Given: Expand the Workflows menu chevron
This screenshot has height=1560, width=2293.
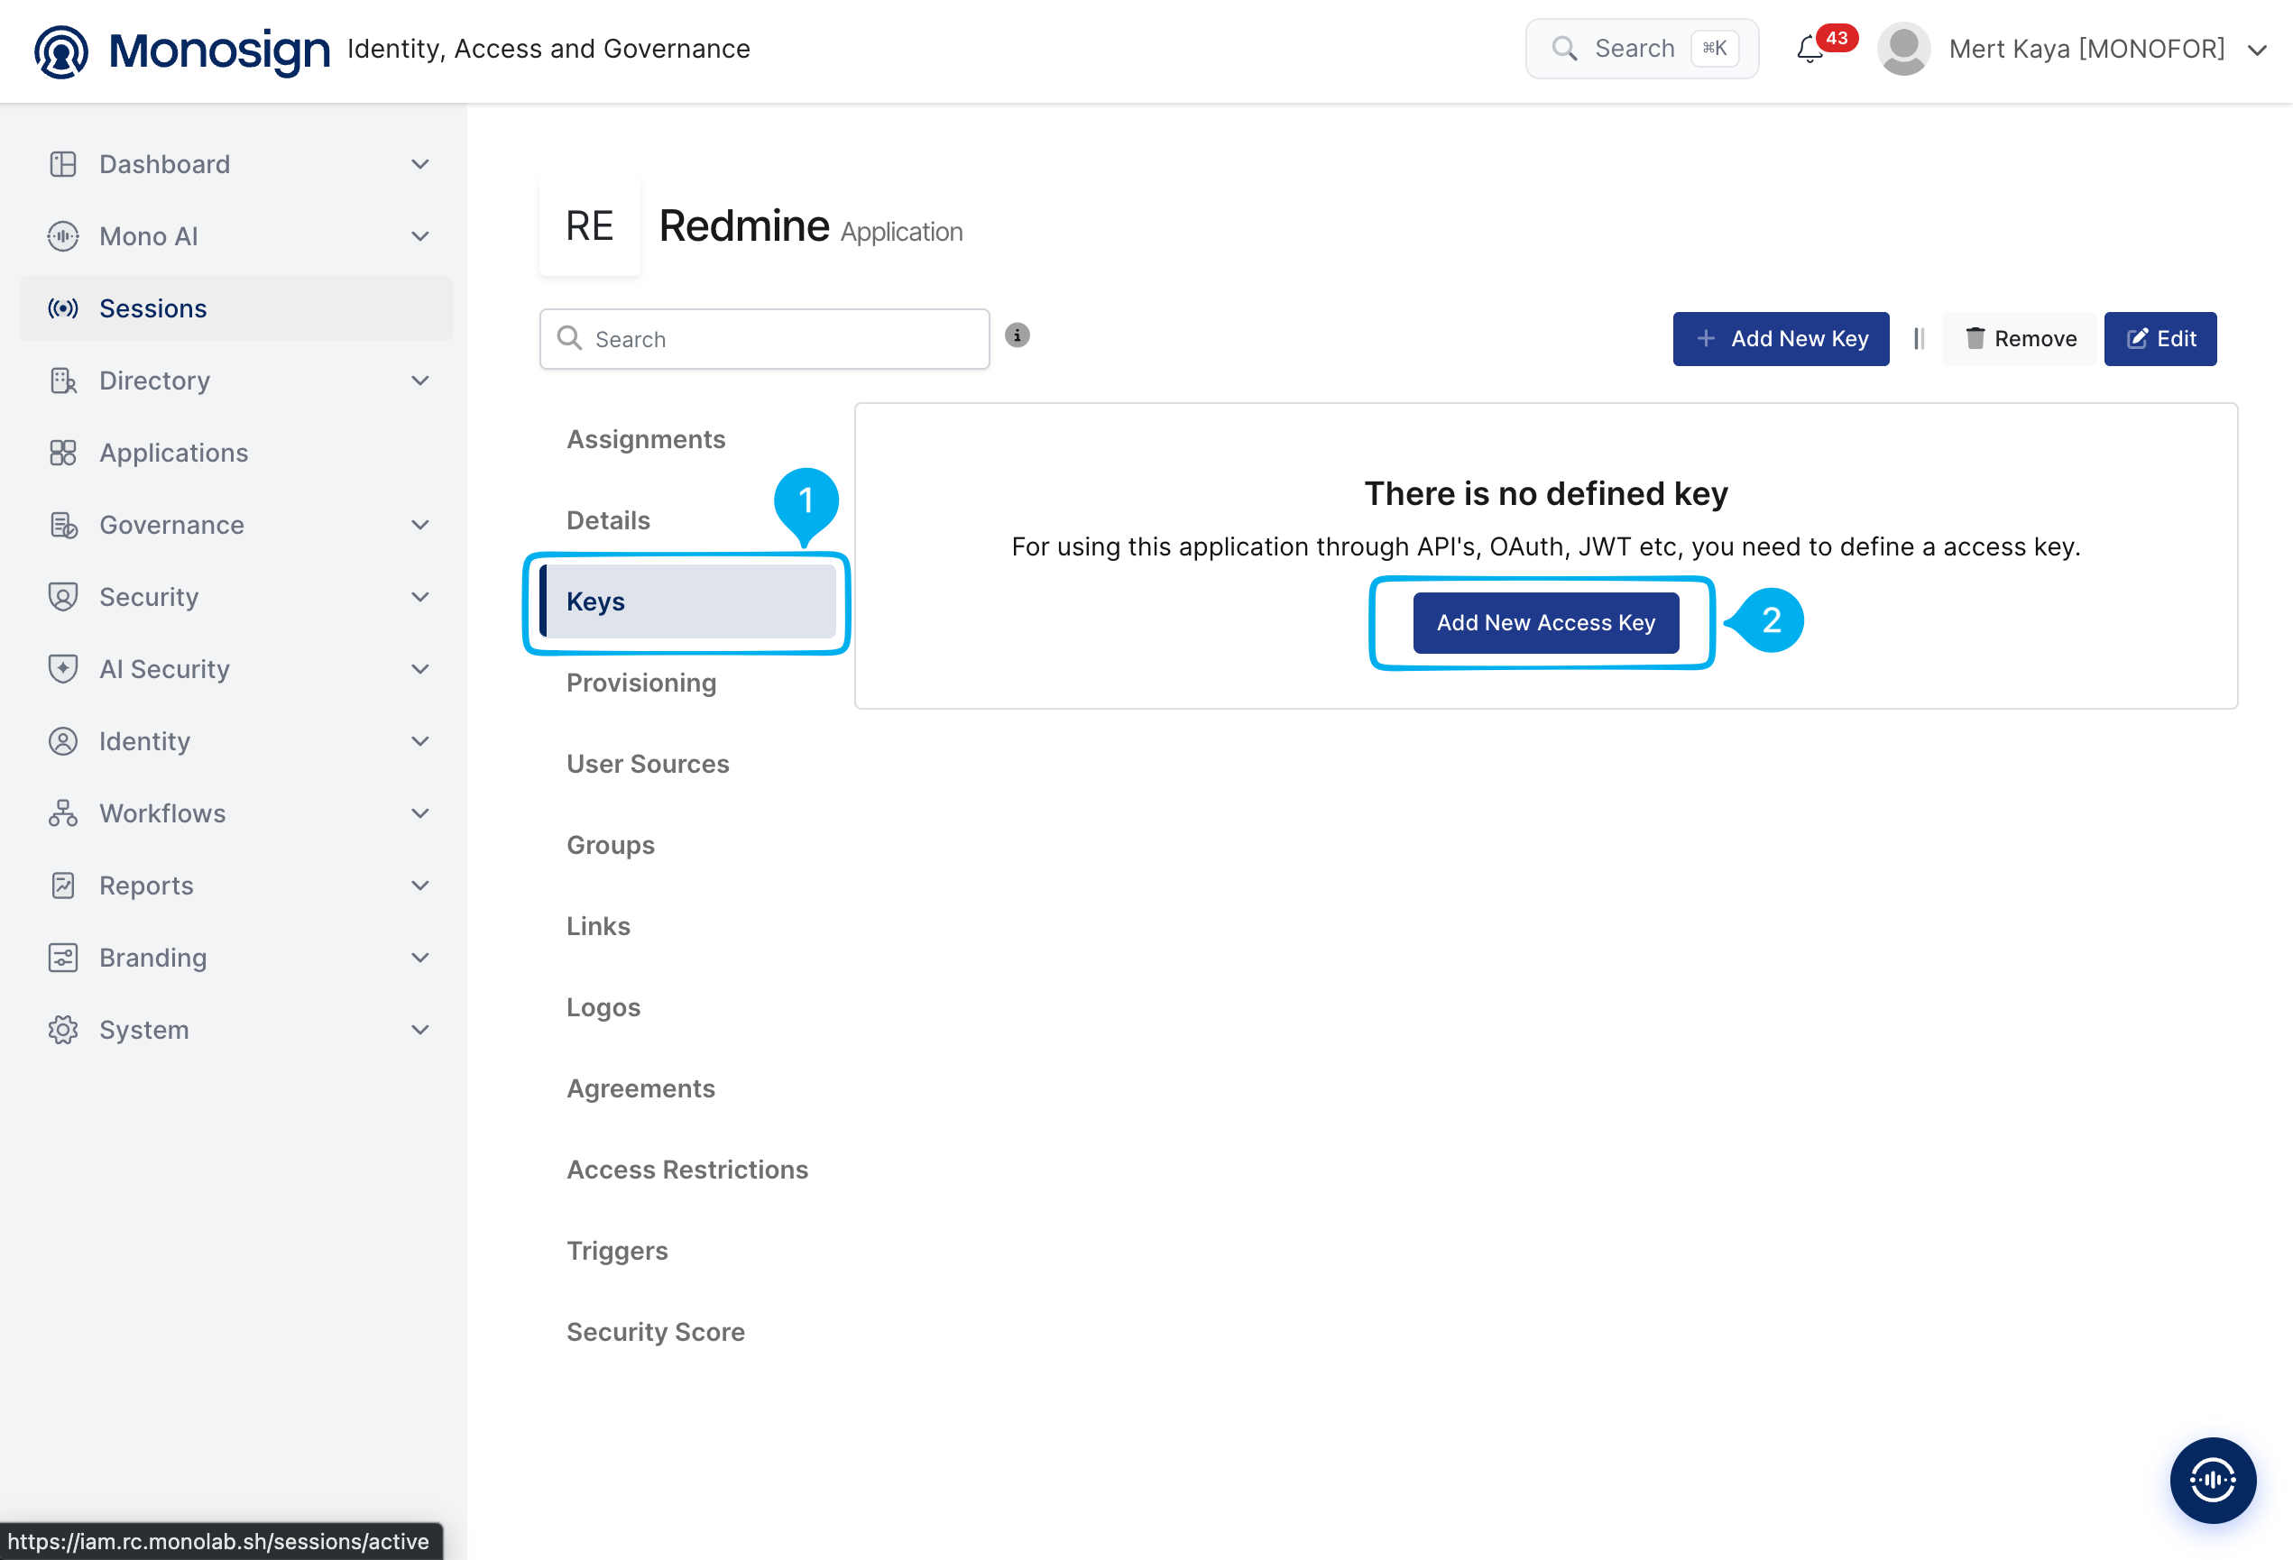Looking at the screenshot, I should pyautogui.click(x=420, y=812).
